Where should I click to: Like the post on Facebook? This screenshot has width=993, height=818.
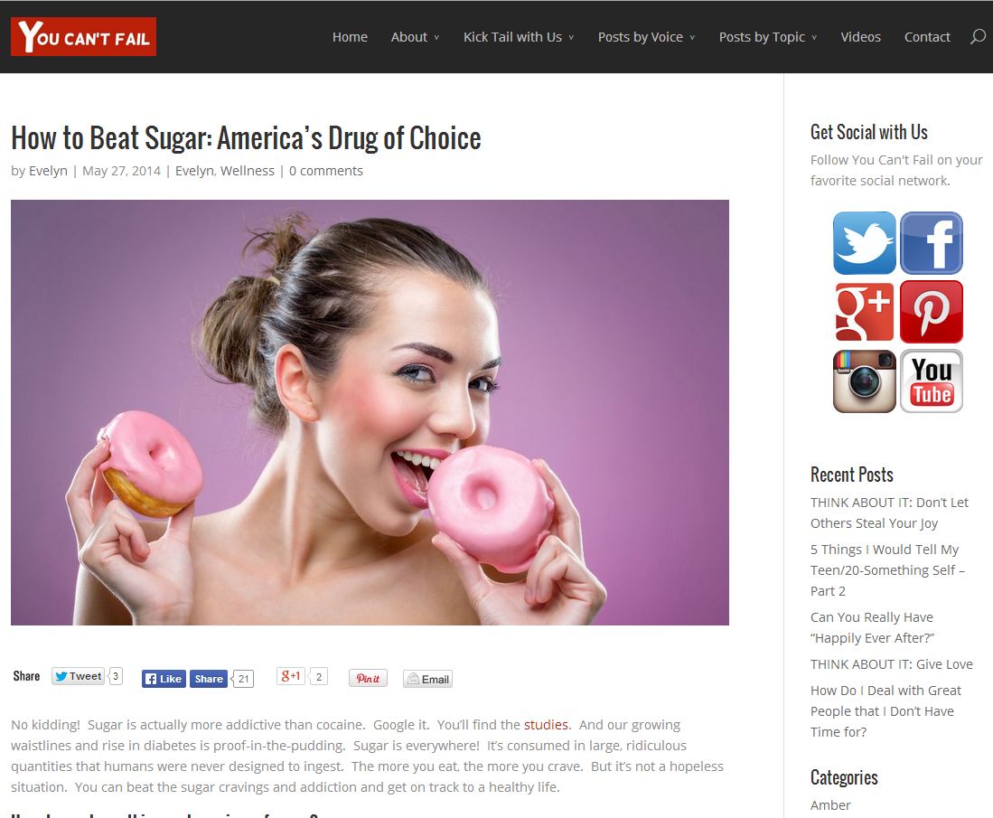(x=164, y=679)
